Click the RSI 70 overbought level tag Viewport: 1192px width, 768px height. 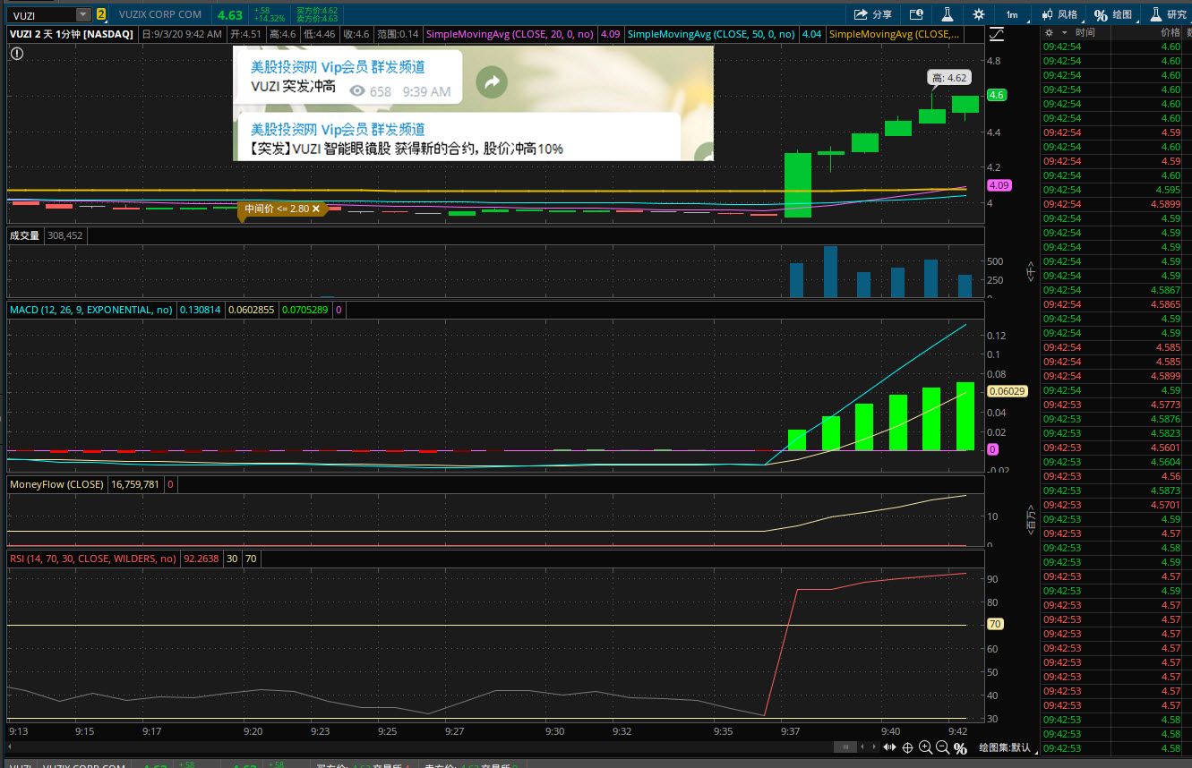click(x=995, y=625)
